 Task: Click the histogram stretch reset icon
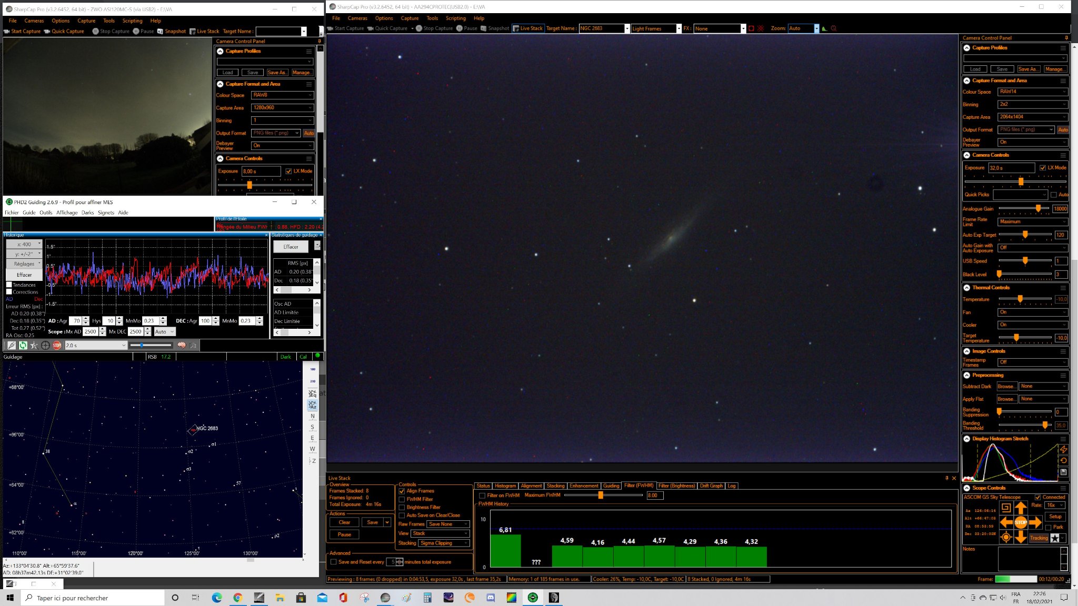click(1063, 460)
